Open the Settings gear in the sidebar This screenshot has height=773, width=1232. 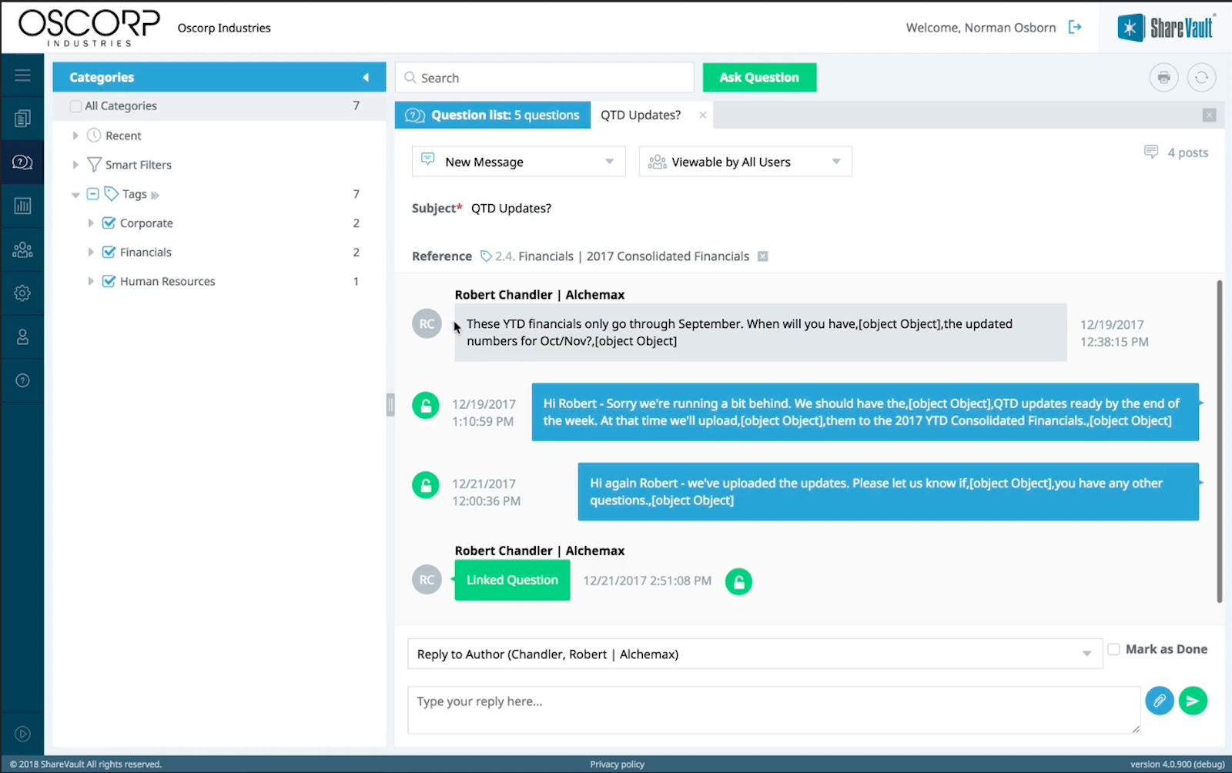[x=22, y=293]
